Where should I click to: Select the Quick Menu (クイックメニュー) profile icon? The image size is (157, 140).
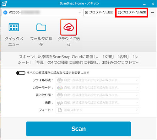[14, 27]
